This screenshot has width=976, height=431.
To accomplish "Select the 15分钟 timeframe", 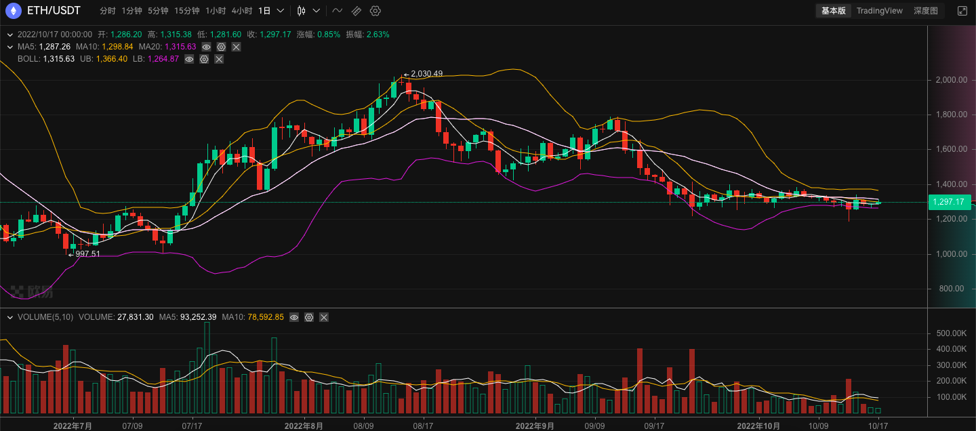I will tap(186, 11).
